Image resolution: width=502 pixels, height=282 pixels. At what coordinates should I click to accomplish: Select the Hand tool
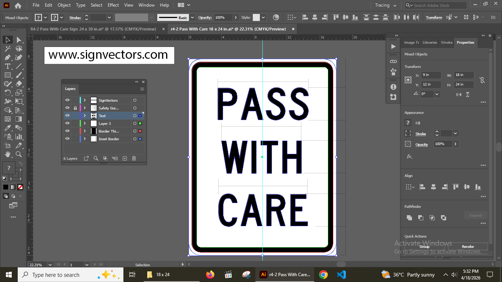point(7,154)
